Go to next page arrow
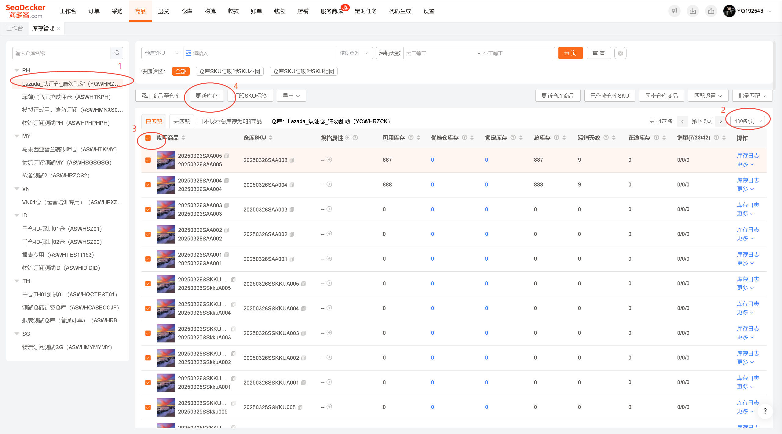This screenshot has height=434, width=782. pos(721,121)
